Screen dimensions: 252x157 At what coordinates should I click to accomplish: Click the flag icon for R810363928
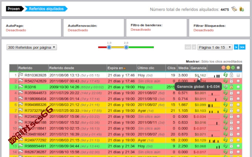point(20,75)
